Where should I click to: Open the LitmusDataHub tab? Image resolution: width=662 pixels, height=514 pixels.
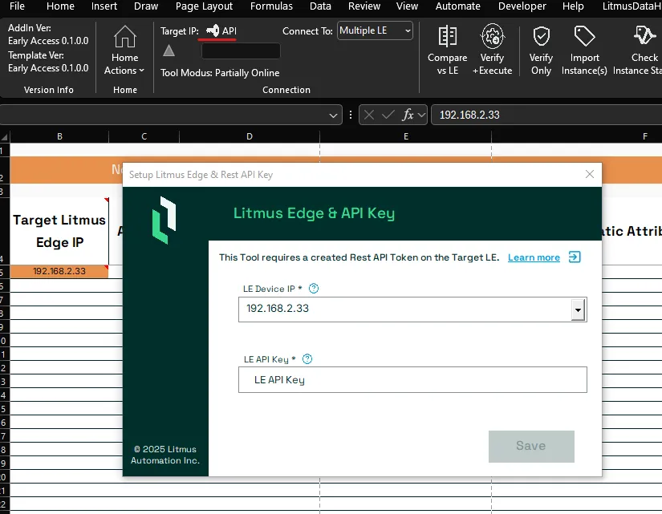632,6
